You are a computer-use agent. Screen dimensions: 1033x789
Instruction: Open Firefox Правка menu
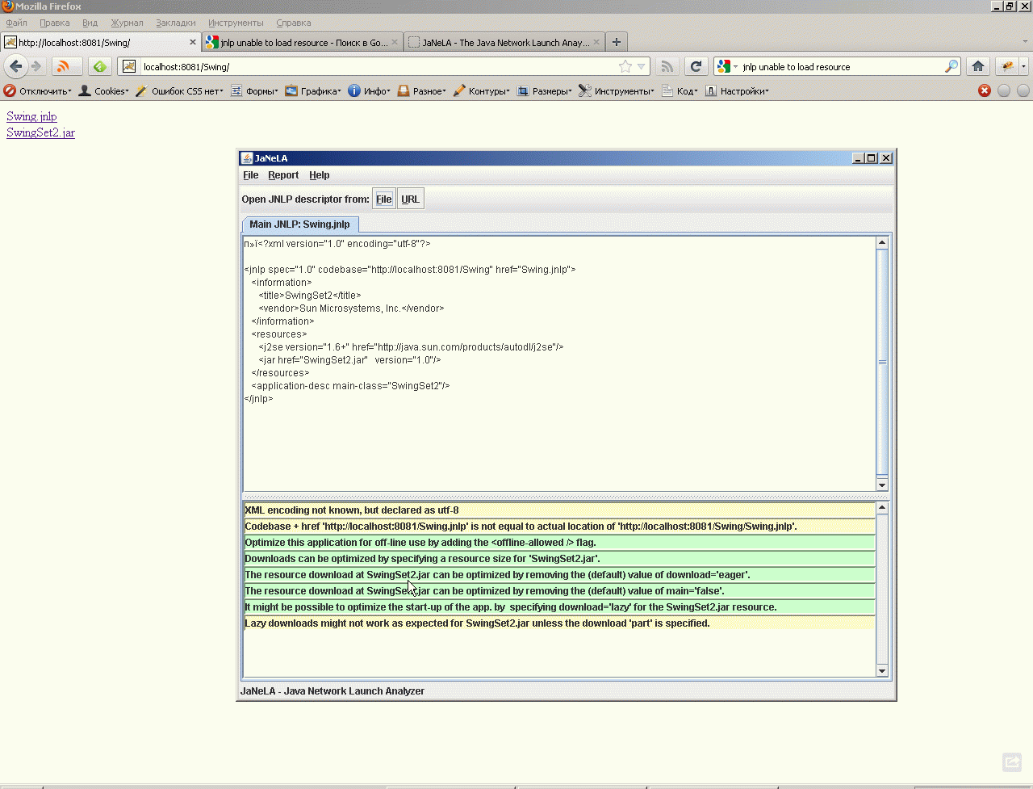tap(54, 23)
